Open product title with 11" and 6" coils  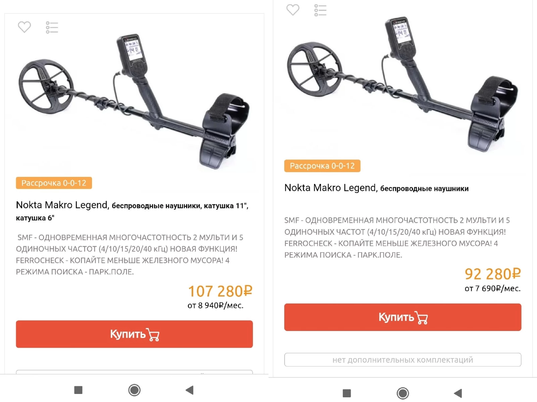pos(132,211)
